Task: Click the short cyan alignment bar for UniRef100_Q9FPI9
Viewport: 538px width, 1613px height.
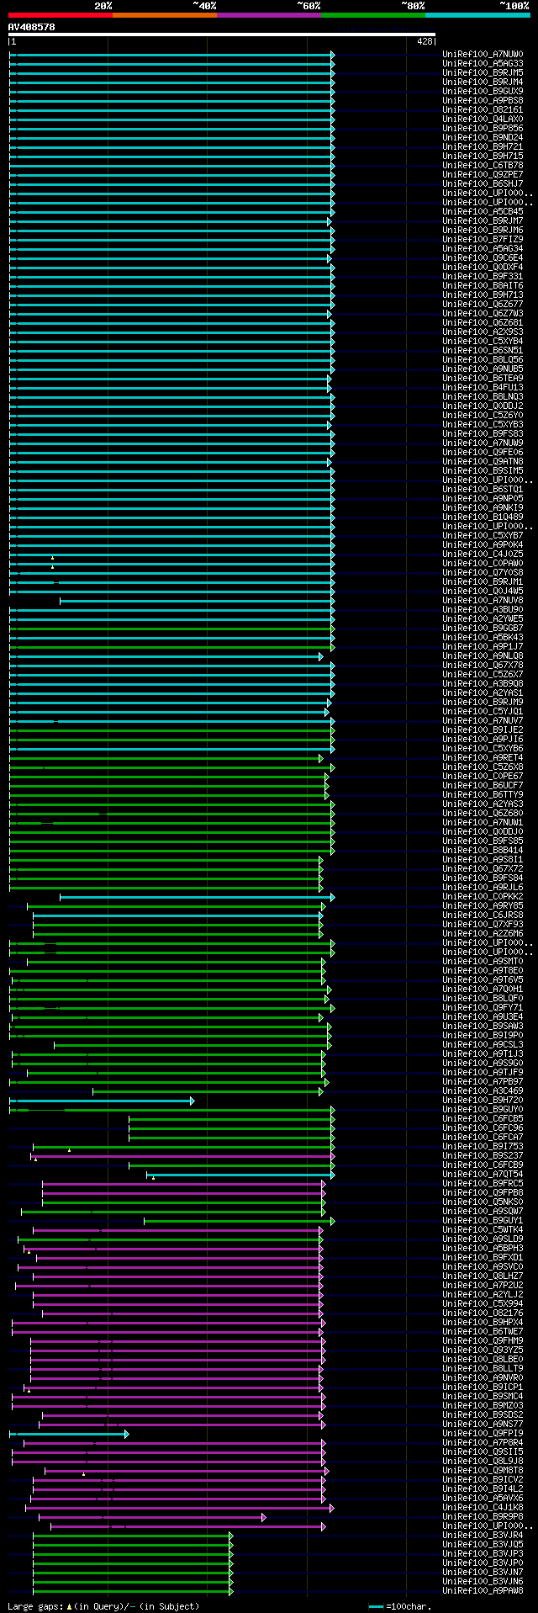Action: click(69, 1434)
